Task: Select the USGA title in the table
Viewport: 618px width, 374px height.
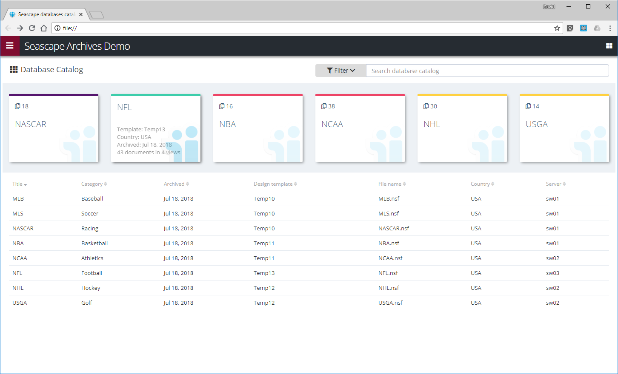Action: tap(20, 303)
